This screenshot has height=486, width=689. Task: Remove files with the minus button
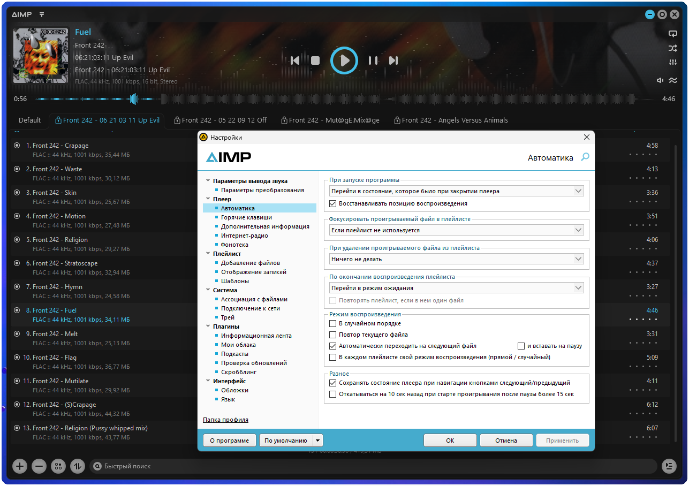click(x=39, y=466)
